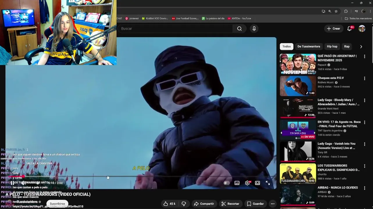Open the 17 de Agosto vs Boca live thumbnail
Image resolution: width=373 pixels, height=209 pixels.
click(298, 130)
